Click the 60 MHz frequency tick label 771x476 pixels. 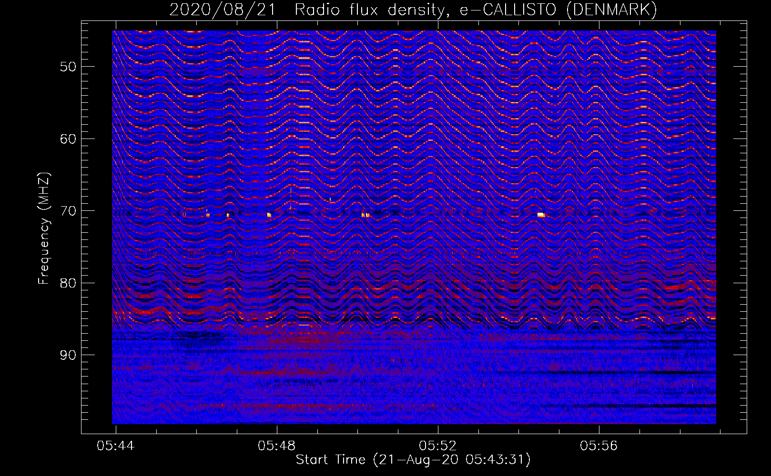68,139
